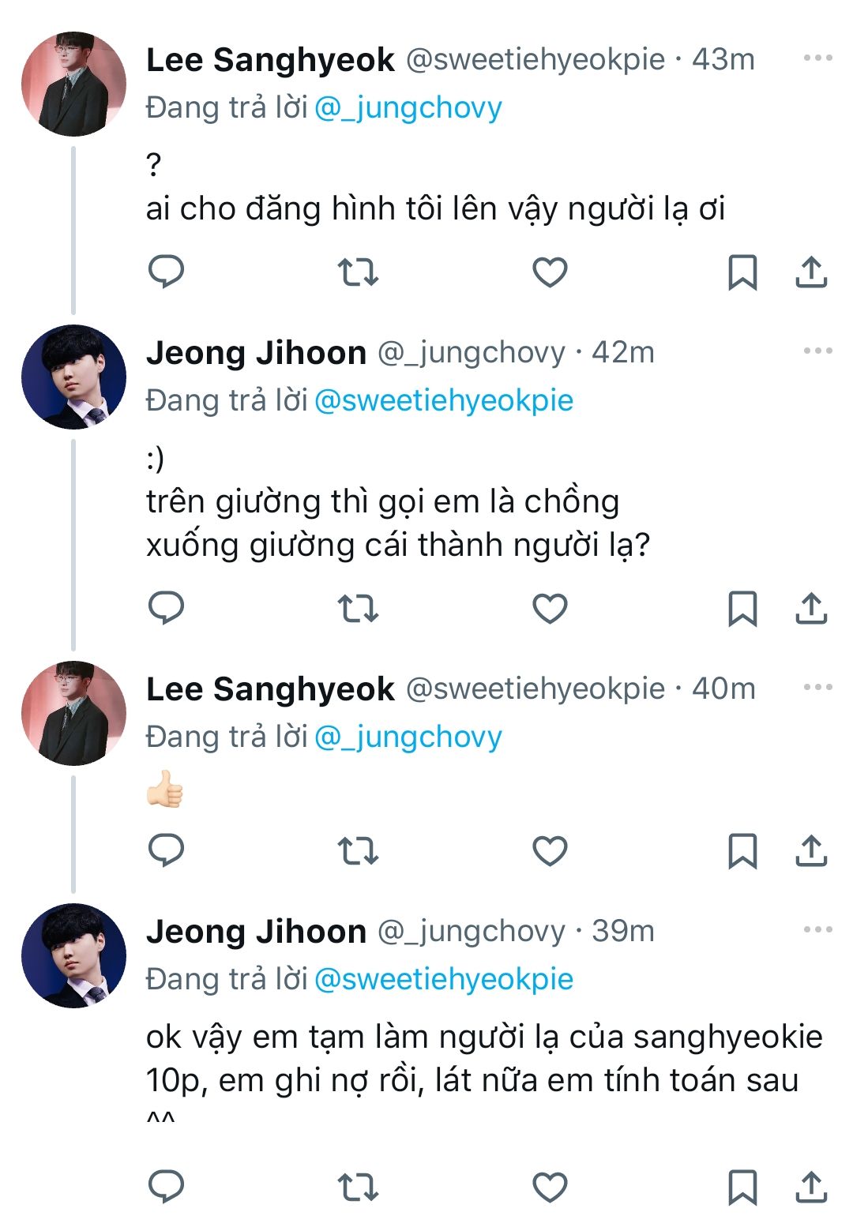Like Jeong Jihoon's 42m tweet
The width and height of the screenshot is (853, 1227).
(550, 609)
